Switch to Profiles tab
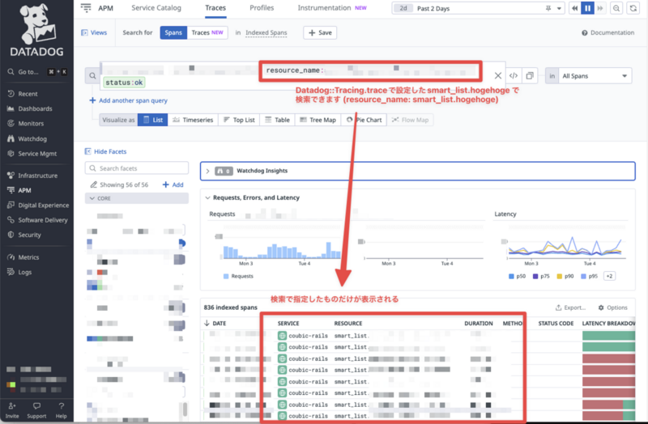This screenshot has width=648, height=424. pos(262,8)
